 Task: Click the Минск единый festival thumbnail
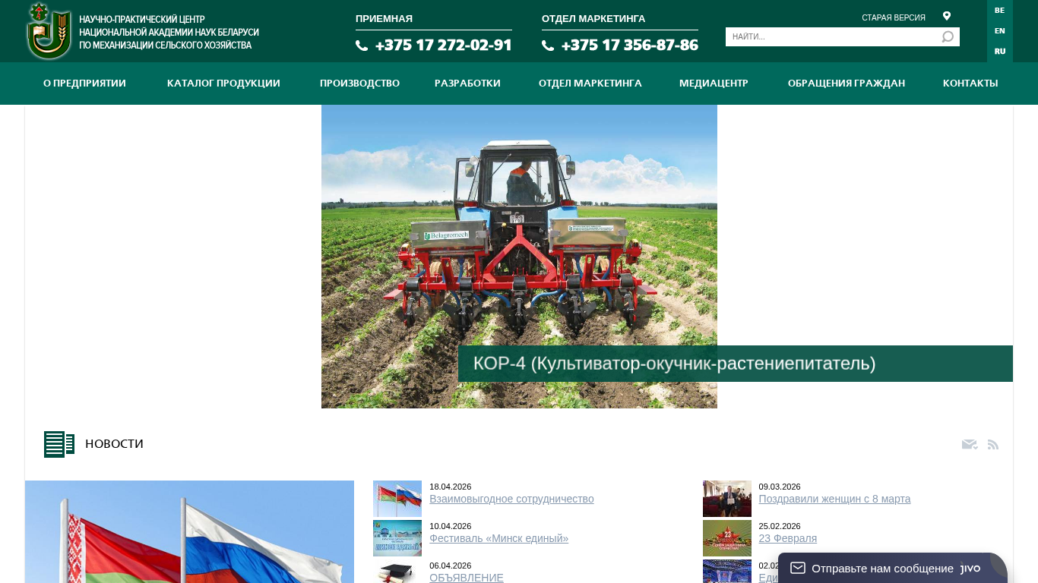click(397, 538)
